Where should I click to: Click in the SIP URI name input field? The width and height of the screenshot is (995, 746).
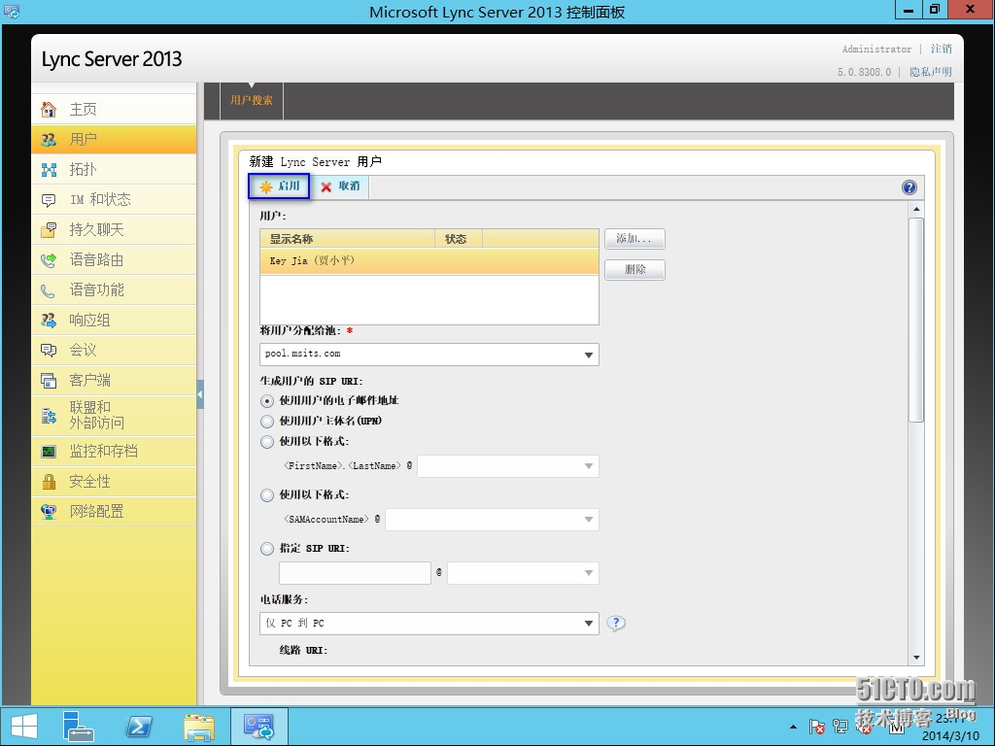point(355,573)
